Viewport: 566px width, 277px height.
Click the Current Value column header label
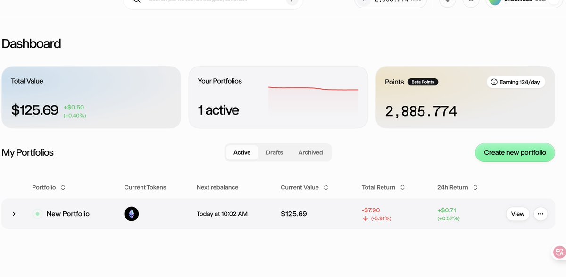pyautogui.click(x=300, y=187)
